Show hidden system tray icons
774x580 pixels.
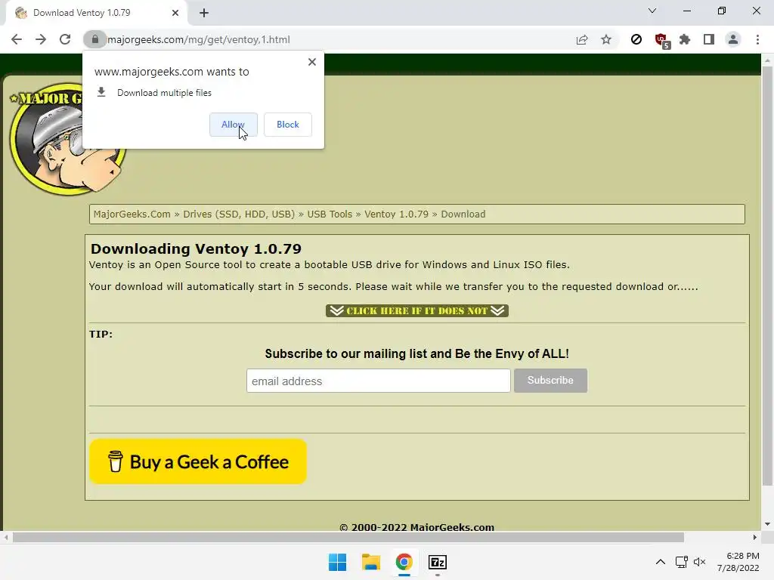click(661, 562)
